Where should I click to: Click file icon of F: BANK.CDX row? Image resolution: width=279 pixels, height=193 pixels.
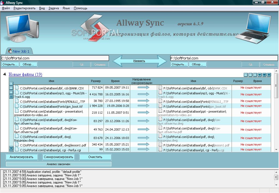tap(160, 87)
